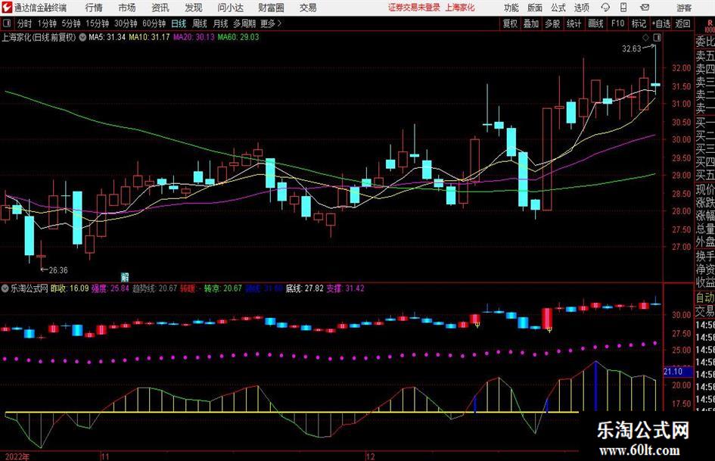Click the 底线: 27.82 indicator value

(x=305, y=288)
